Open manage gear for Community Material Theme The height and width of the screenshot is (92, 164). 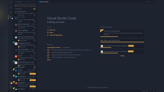point(35,40)
